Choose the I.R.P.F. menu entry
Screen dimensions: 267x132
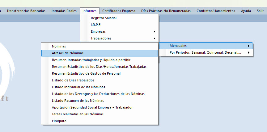pos(96,25)
